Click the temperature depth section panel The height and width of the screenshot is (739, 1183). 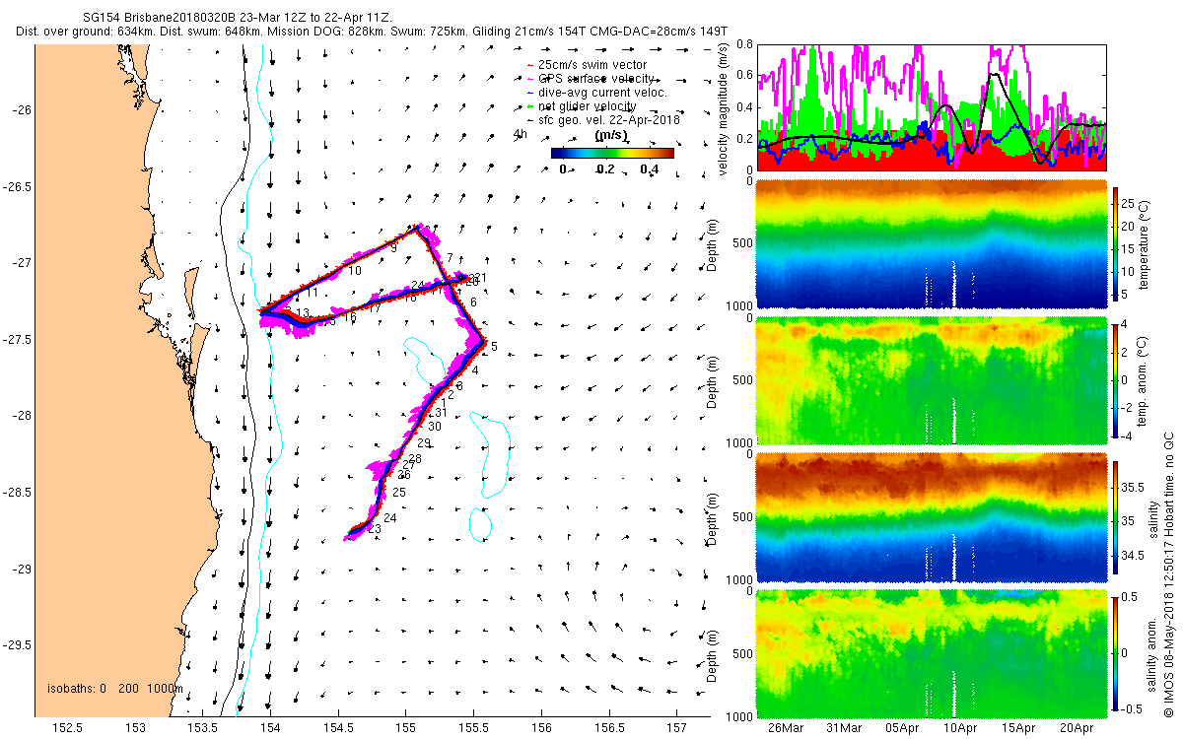(x=932, y=243)
